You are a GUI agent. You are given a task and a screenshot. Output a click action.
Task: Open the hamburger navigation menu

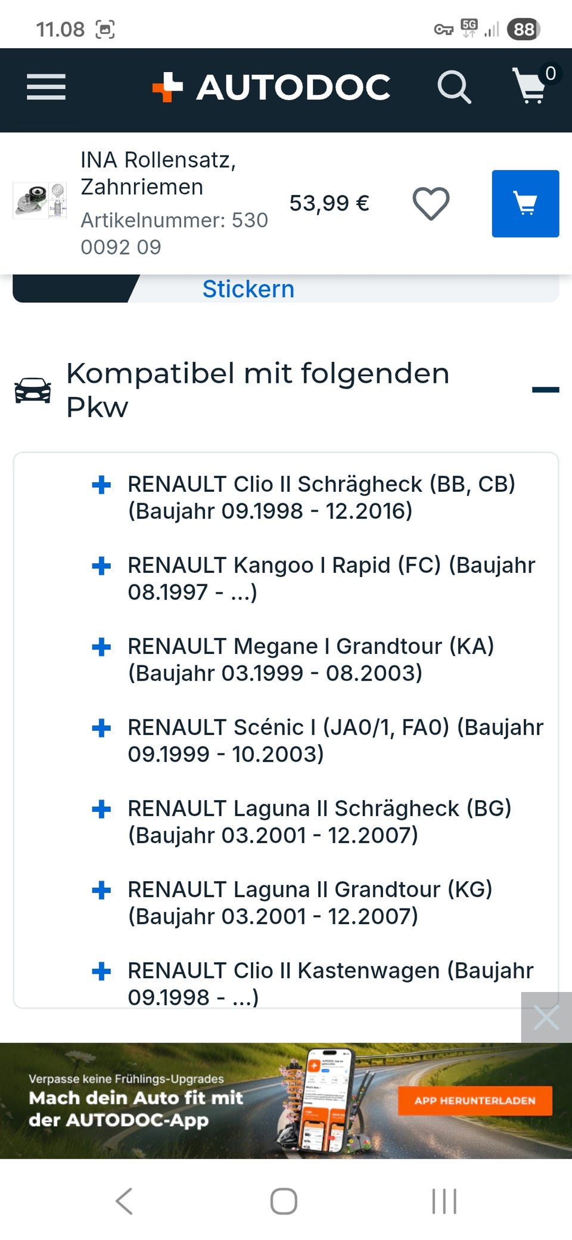[x=46, y=87]
